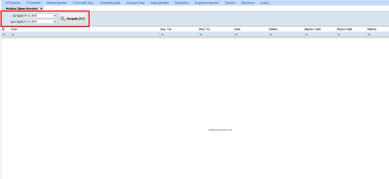The height and width of the screenshot is (179, 389).
Task: Click the İlk Tarih date text field
Action: click(38, 16)
